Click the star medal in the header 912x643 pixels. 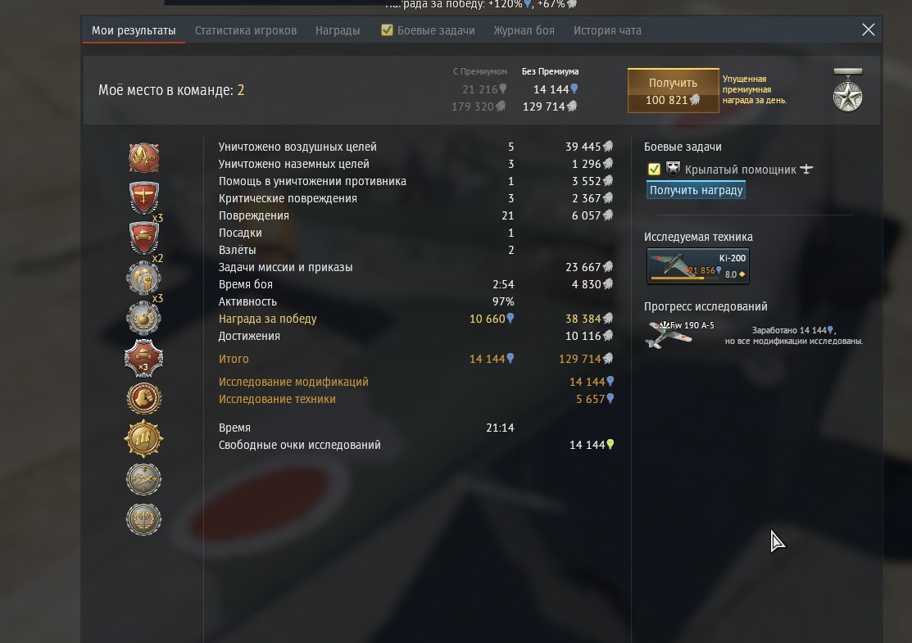(x=848, y=90)
